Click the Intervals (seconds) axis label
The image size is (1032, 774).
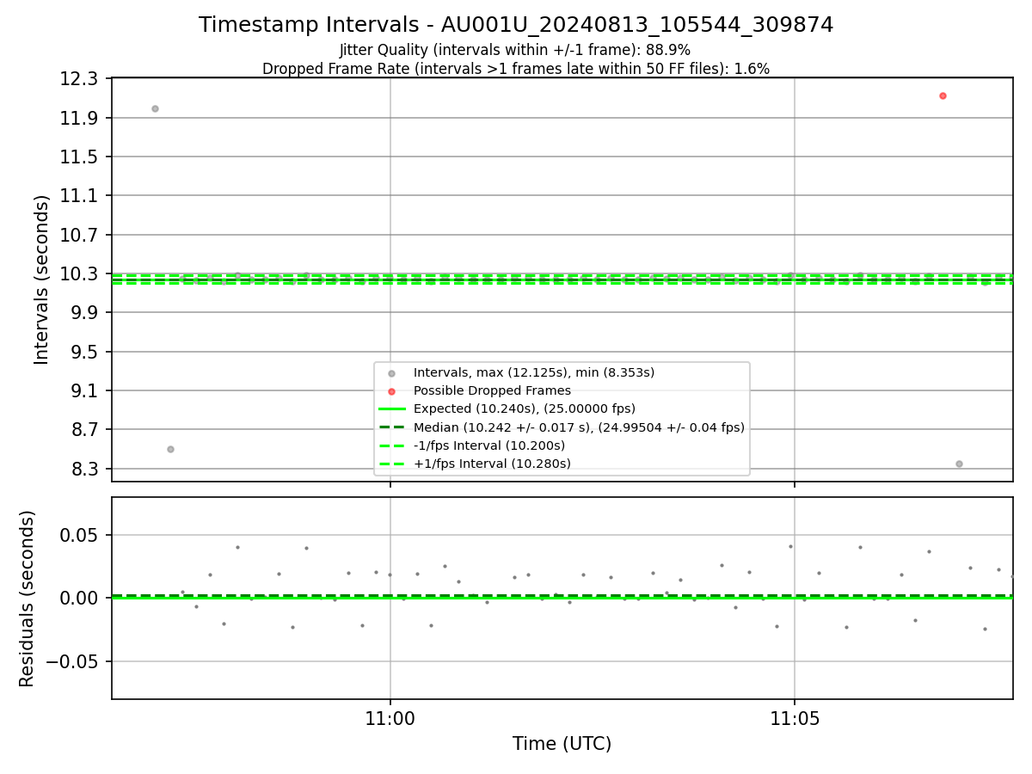42,279
